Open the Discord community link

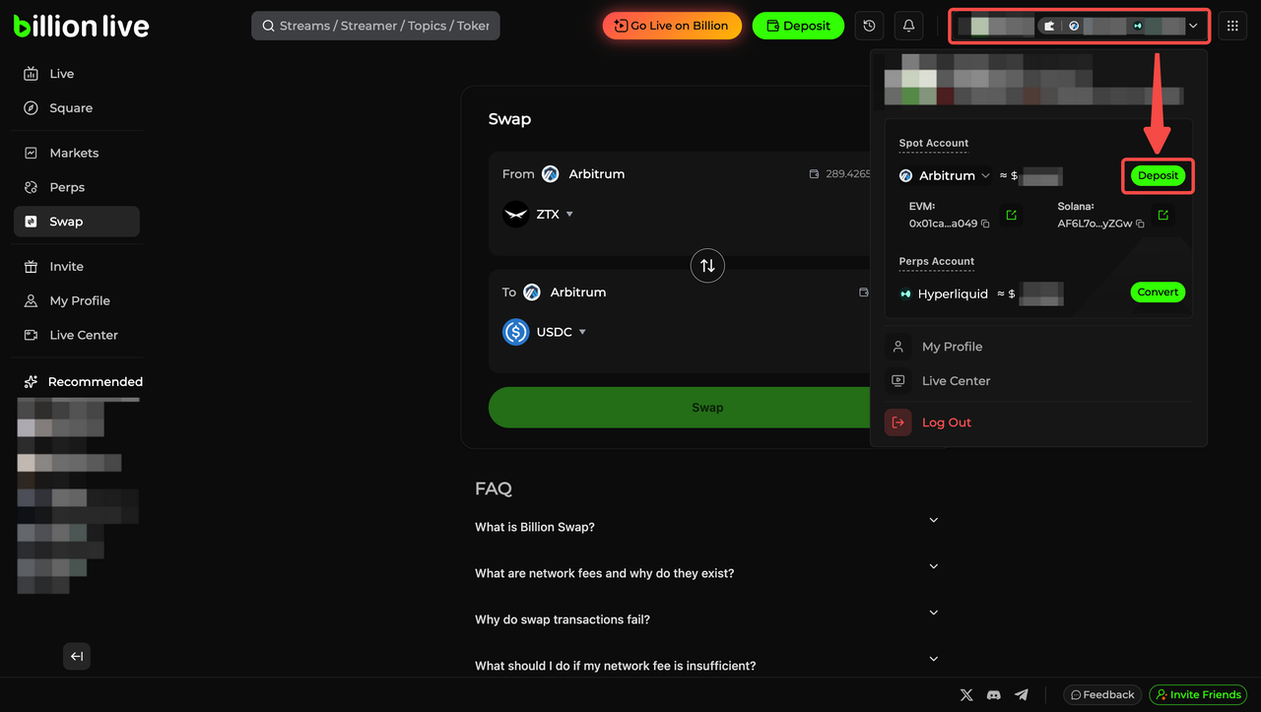994,695
